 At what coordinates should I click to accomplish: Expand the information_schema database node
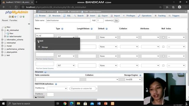(x=2, y=39)
